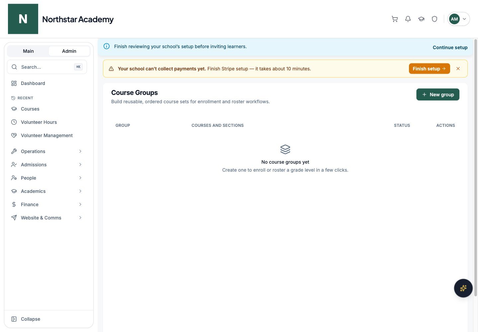Click the New group button
The image size is (478, 332).
coord(438,95)
